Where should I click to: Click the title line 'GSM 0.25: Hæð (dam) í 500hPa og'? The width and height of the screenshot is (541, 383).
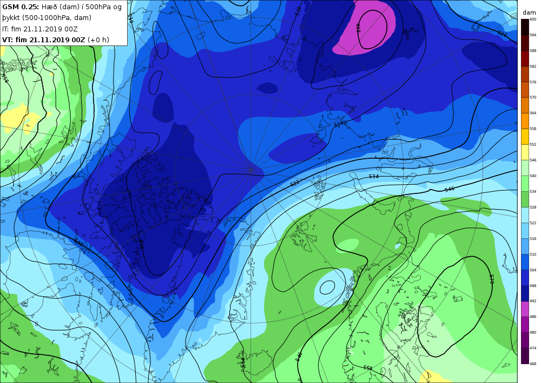tap(62, 7)
